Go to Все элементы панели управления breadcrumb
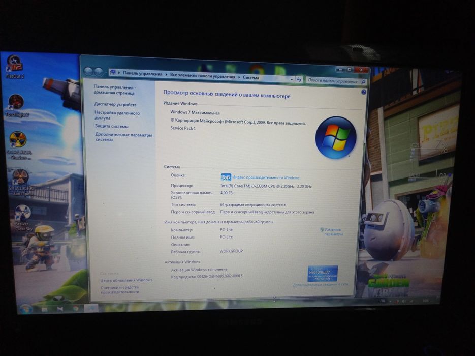The image size is (475, 356). point(202,76)
